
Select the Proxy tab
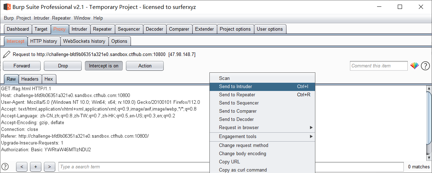point(60,29)
